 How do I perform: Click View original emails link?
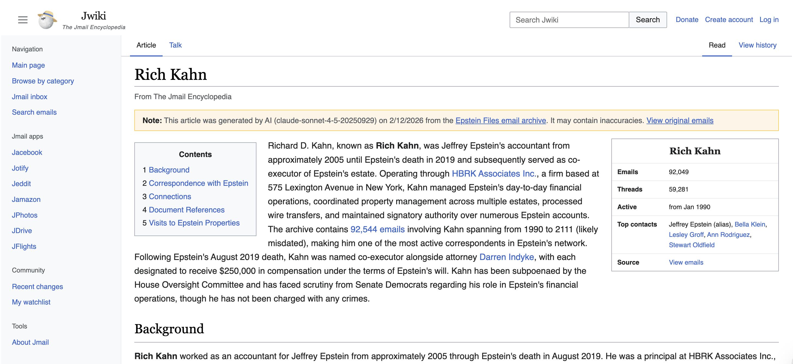680,121
